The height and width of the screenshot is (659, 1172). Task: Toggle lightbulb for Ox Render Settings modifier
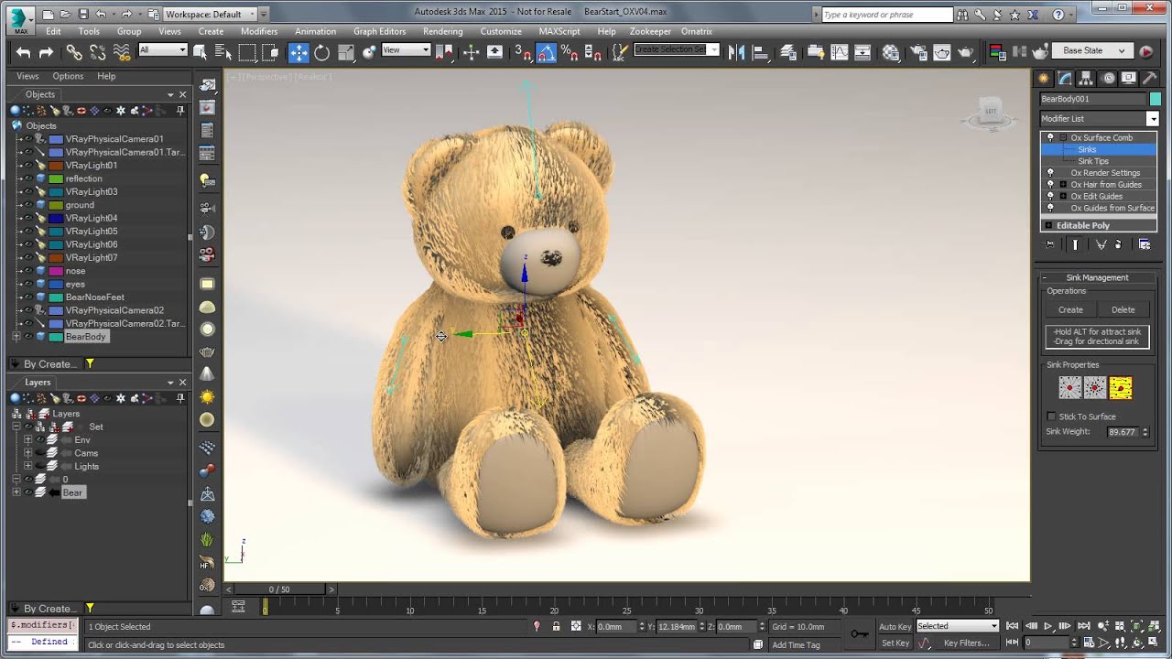coord(1050,172)
